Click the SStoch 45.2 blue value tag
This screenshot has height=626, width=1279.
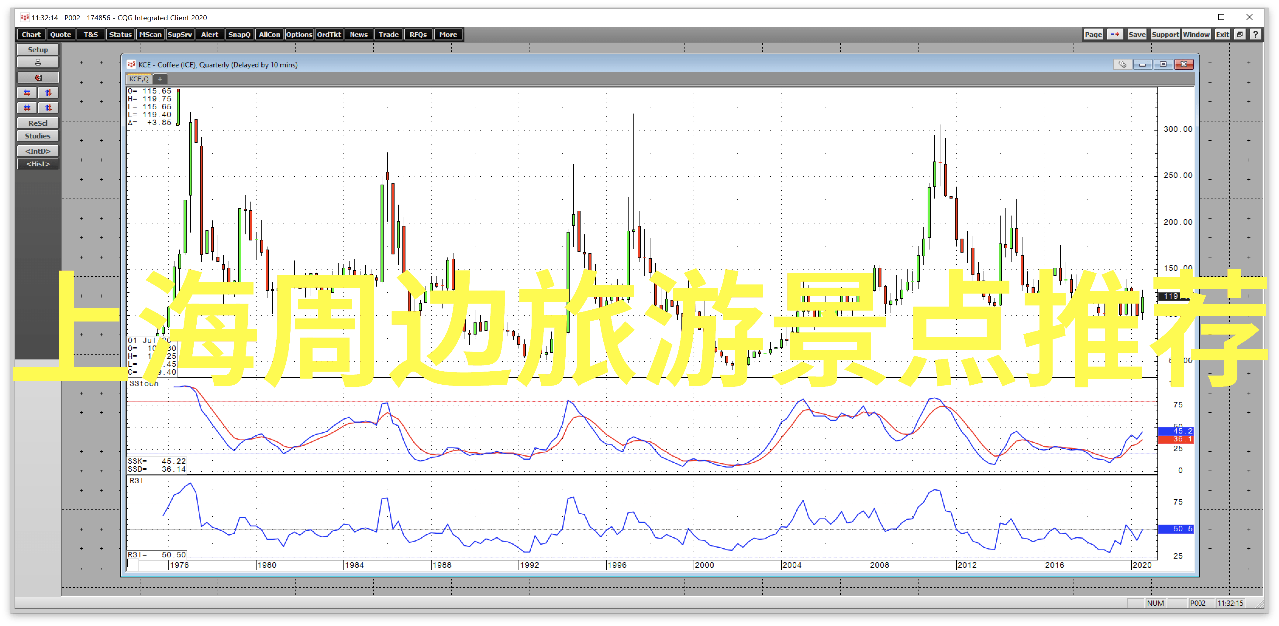tap(1176, 431)
